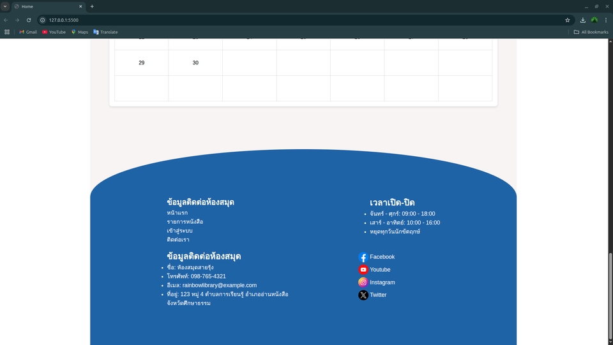Viewport: 613px width, 345px height.
Task: Open a new tab with the plus icon
Action: 92,6
